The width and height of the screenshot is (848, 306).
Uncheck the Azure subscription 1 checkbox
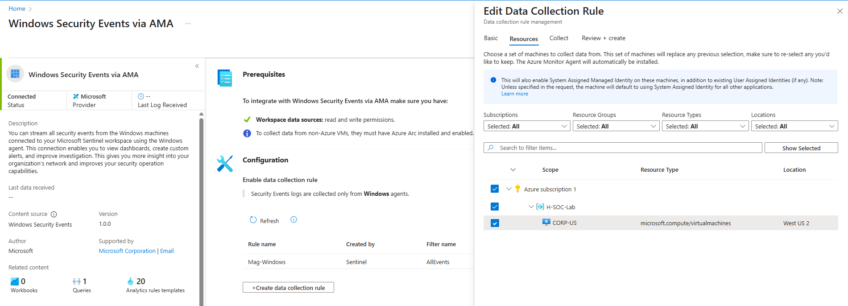tap(495, 189)
